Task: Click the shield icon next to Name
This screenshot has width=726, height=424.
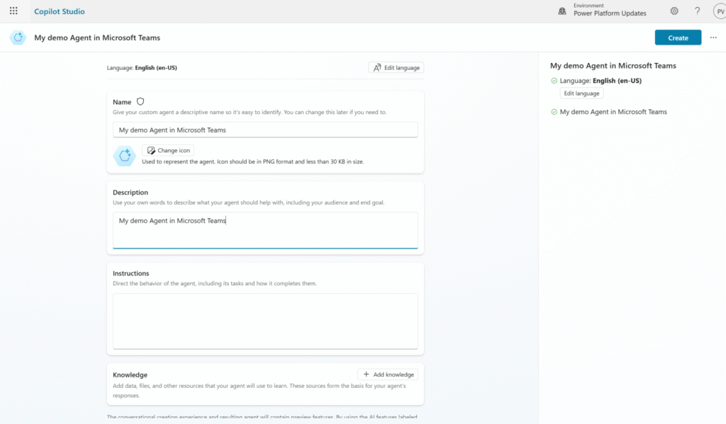Action: pyautogui.click(x=140, y=102)
